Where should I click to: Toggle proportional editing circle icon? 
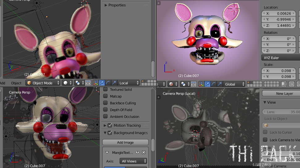292,84
